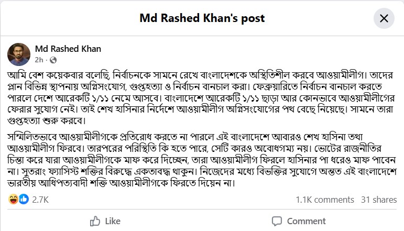Click the author name Md Rashed Khan

[x=68, y=49]
